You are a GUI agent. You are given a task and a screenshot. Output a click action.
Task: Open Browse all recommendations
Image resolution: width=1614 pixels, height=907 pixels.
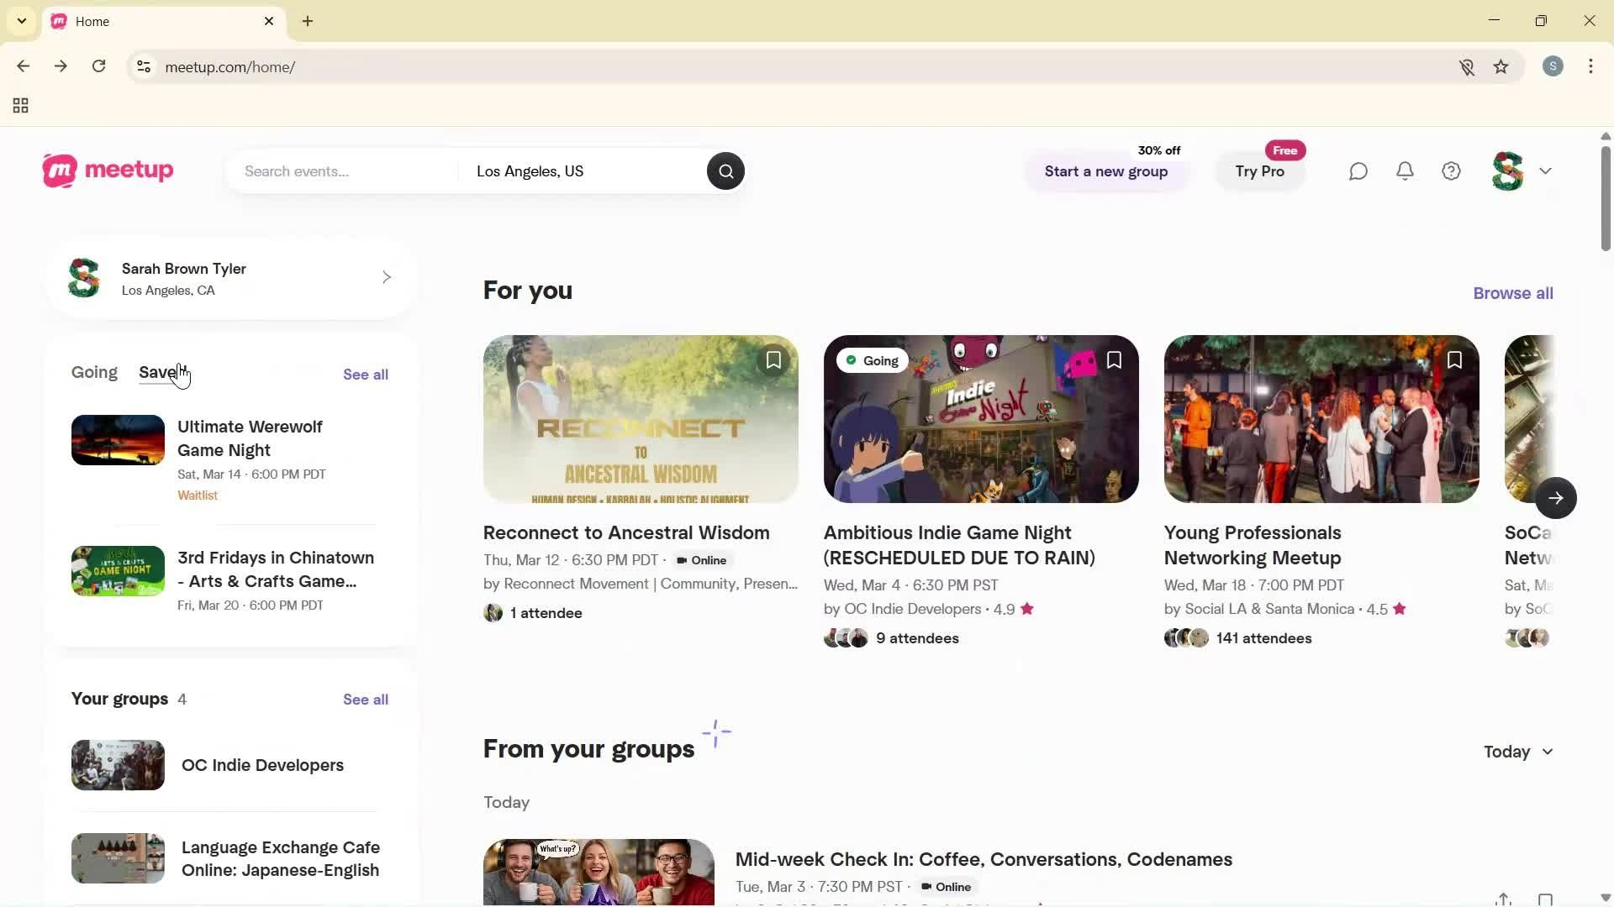tap(1512, 292)
